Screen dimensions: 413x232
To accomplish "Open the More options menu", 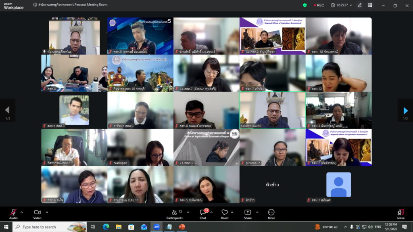I will (271, 214).
